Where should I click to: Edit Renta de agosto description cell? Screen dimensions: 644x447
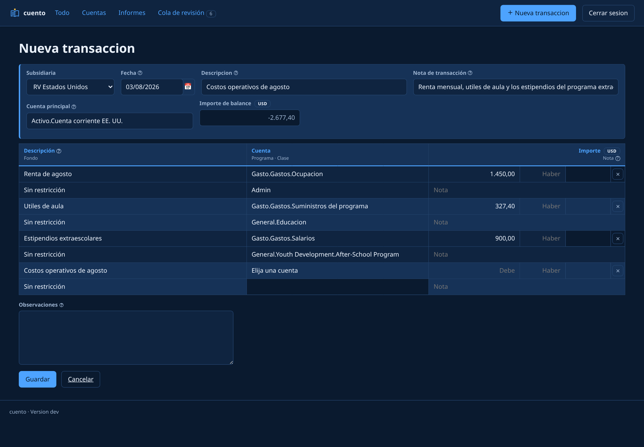133,174
